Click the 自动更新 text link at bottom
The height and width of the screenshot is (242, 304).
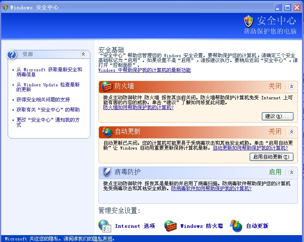point(257,226)
